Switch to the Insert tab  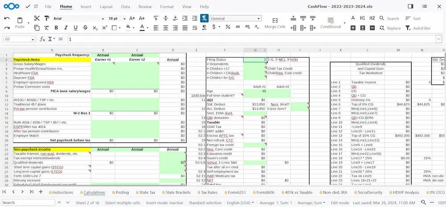[86, 7]
